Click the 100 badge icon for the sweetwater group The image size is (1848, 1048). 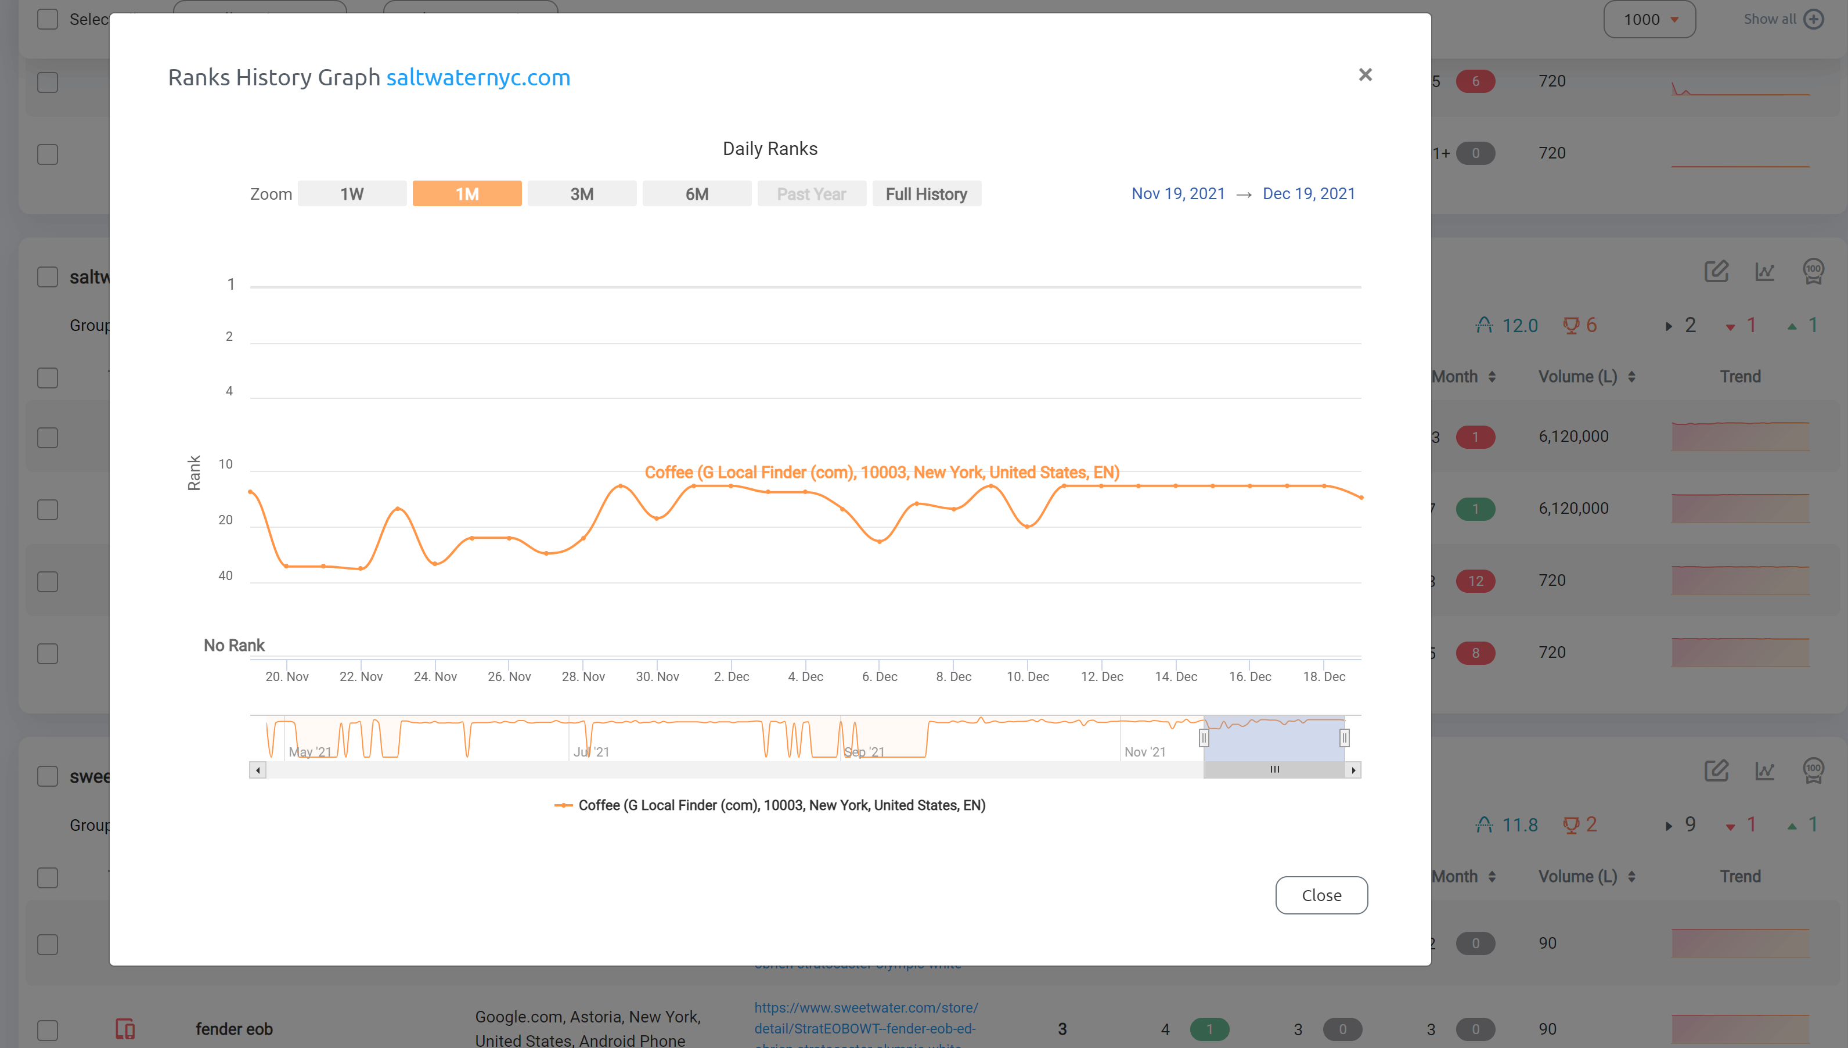(1814, 771)
